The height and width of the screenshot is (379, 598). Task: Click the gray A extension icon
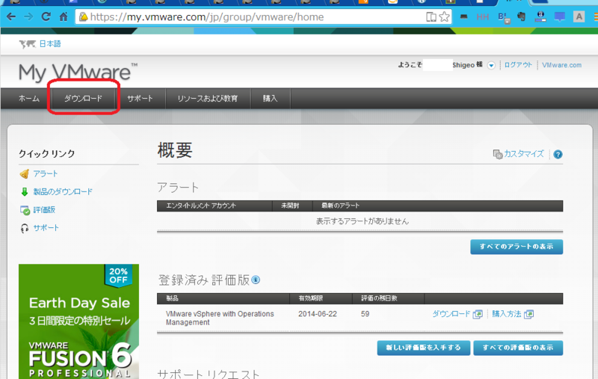pyautogui.click(x=579, y=16)
